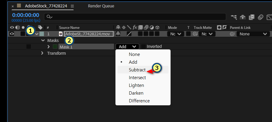
Task: Open the panel menu beside AdobeStock_77428224 tab
Action: [x=72, y=6]
